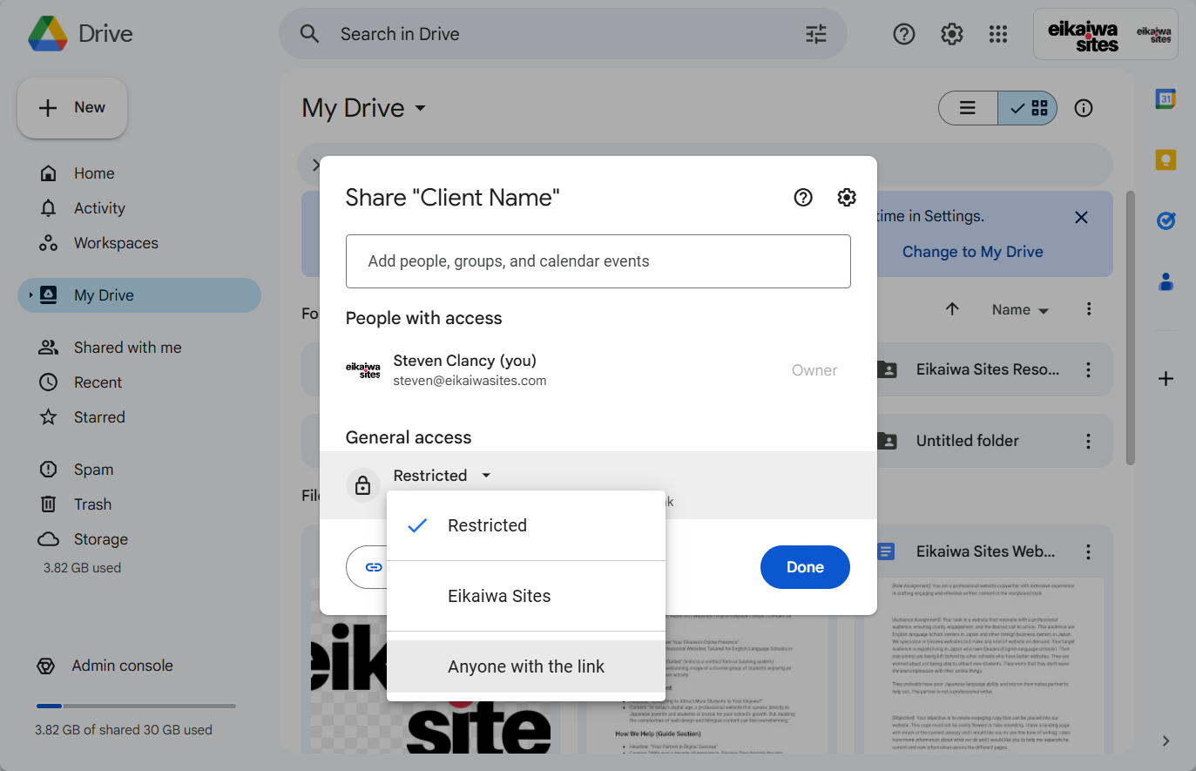Open Google Tasks side panel
The width and height of the screenshot is (1196, 771).
pos(1166,221)
